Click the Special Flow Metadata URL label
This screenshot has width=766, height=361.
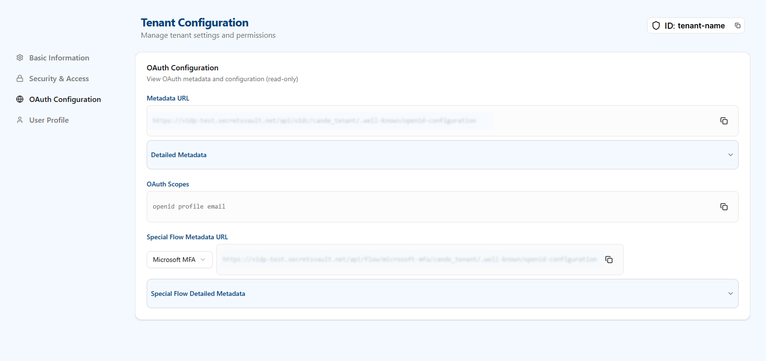187,237
